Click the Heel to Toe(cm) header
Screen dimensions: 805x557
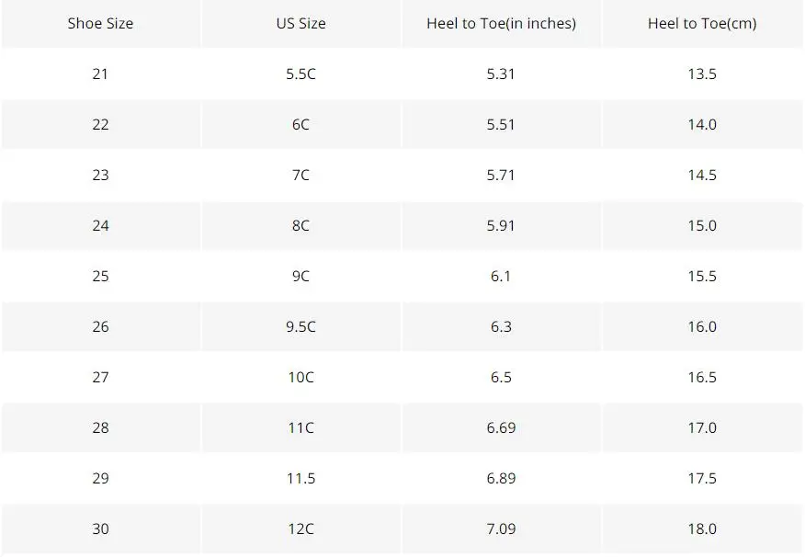click(x=702, y=24)
